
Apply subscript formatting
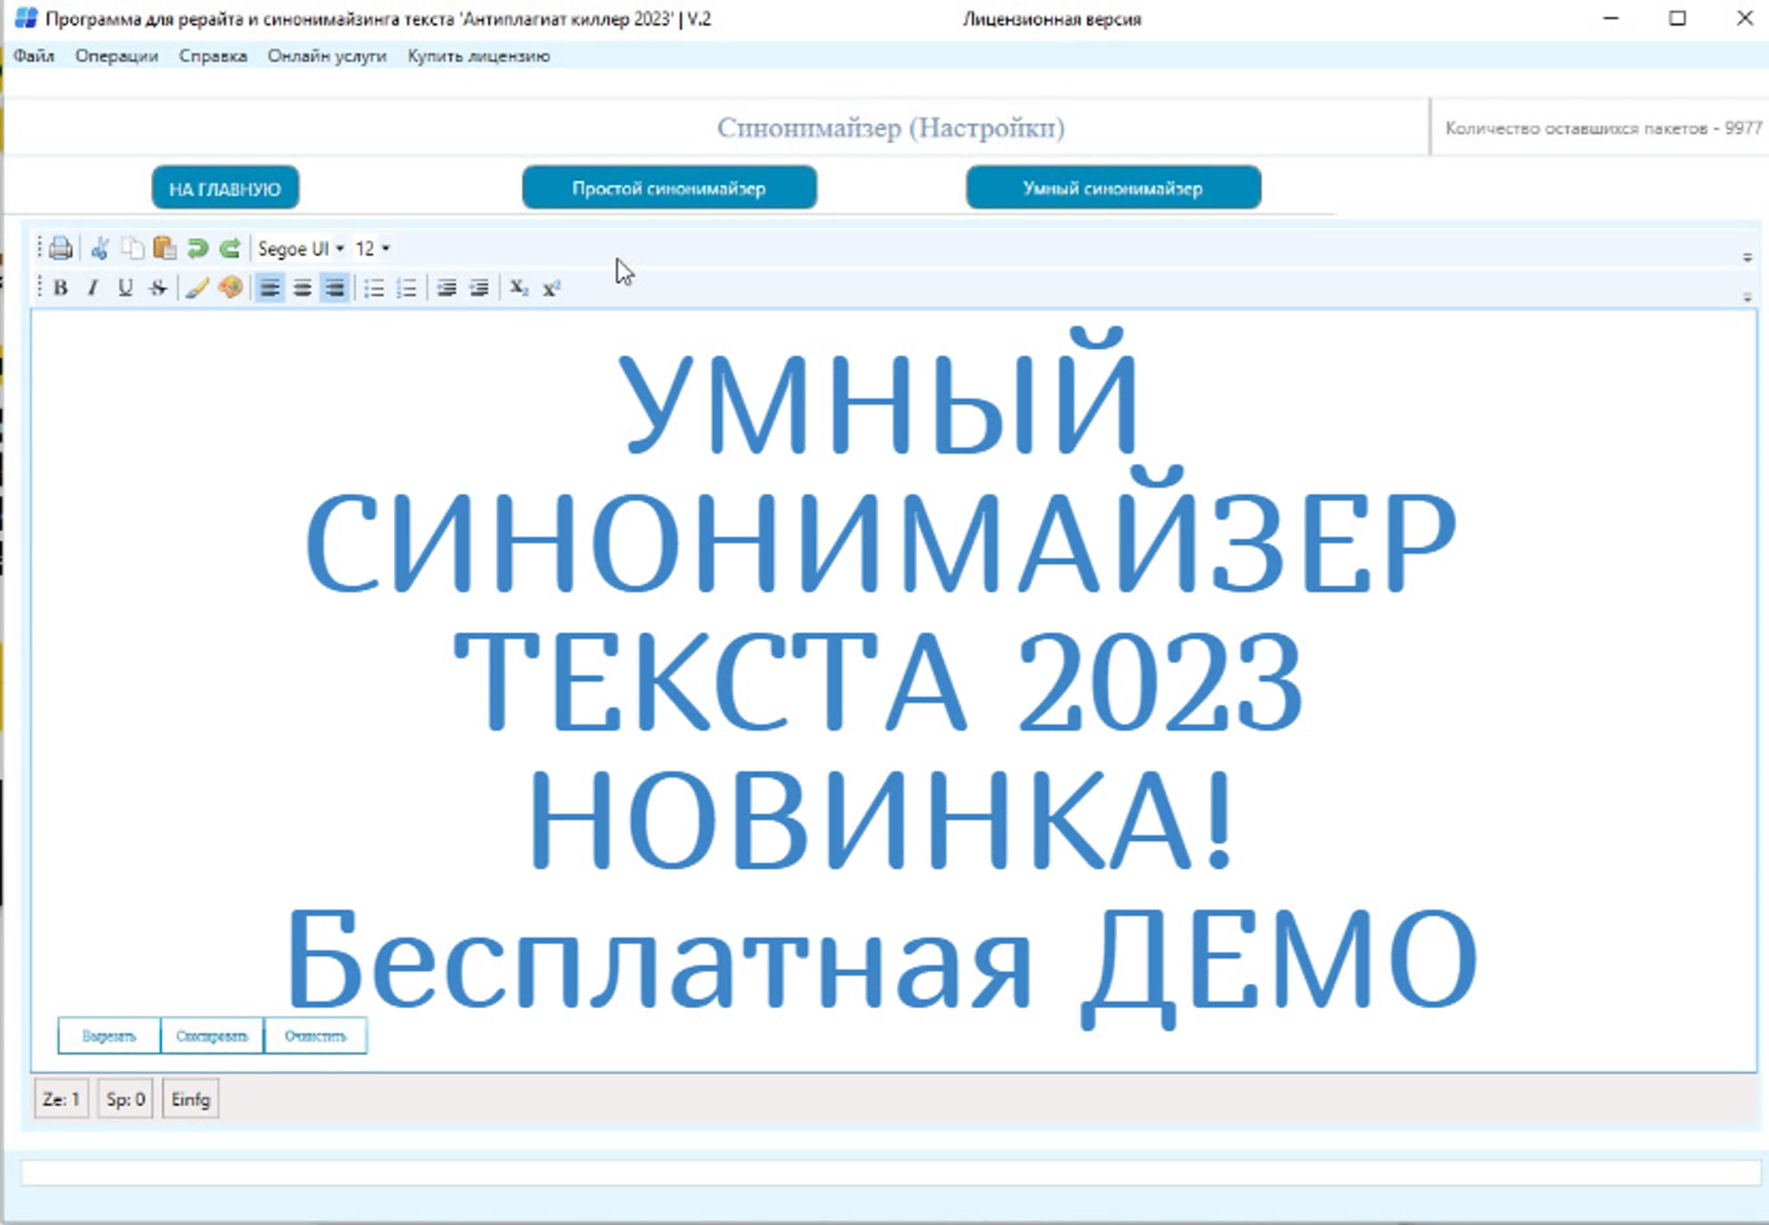click(x=519, y=288)
